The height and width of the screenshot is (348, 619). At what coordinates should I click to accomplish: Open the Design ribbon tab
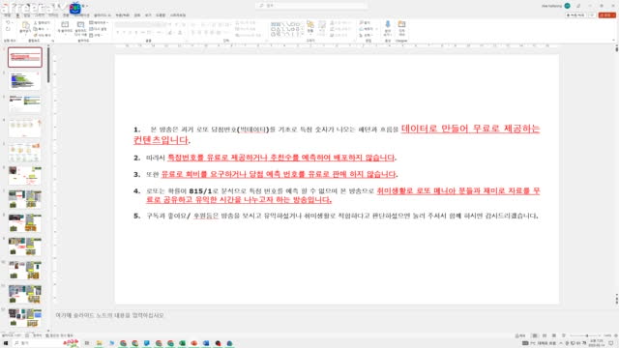[x=53, y=15]
